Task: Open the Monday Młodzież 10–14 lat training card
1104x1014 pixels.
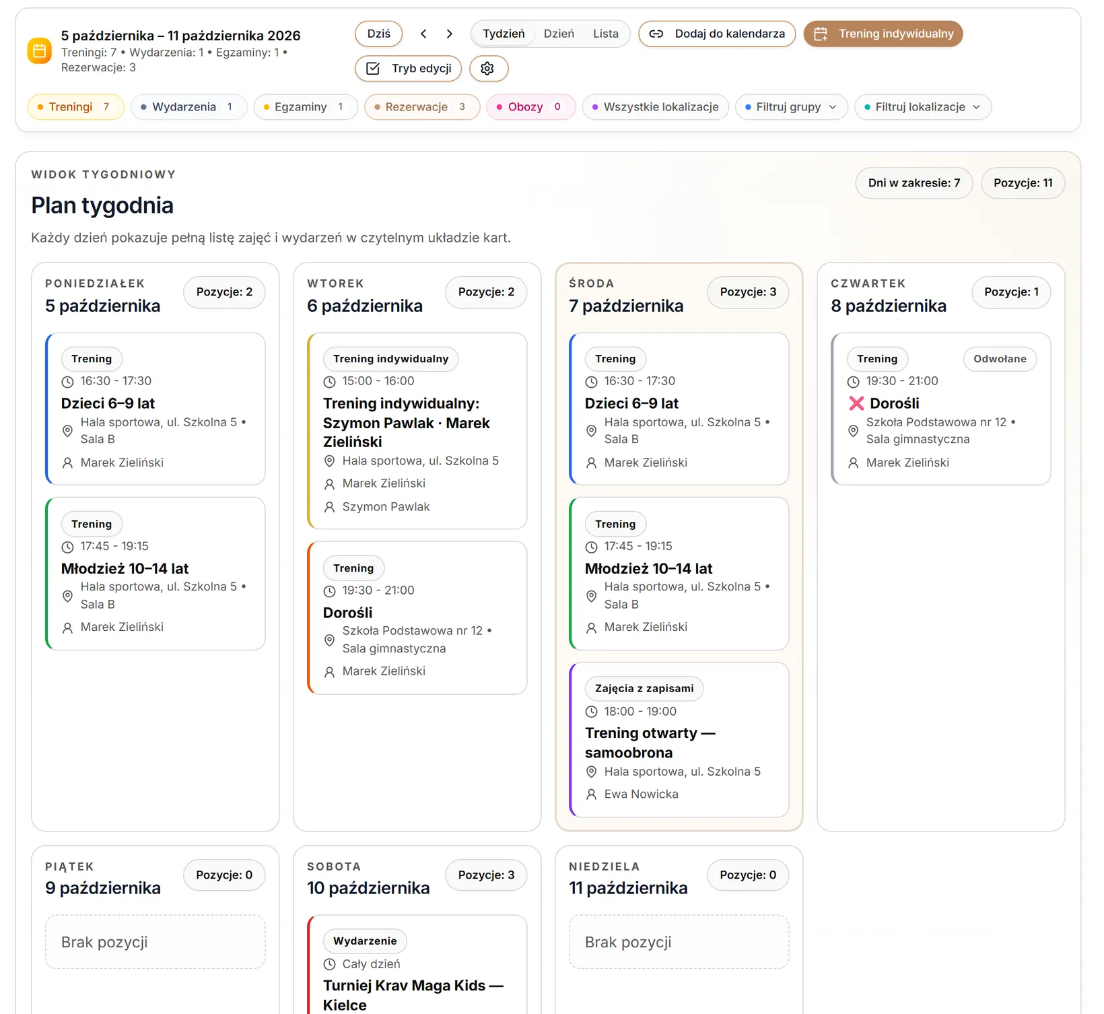Action: click(156, 574)
